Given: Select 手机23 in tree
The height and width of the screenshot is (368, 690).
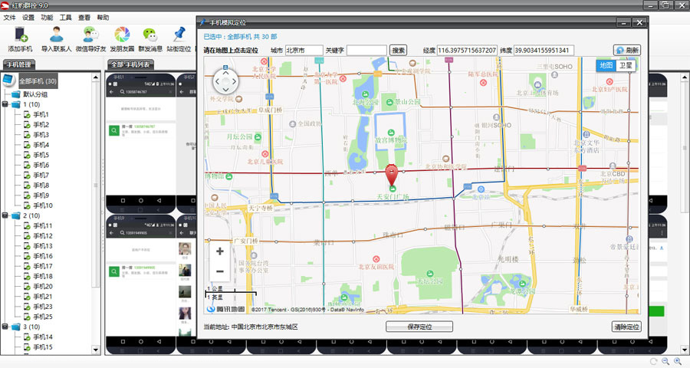Looking at the screenshot, I should click(x=43, y=307).
